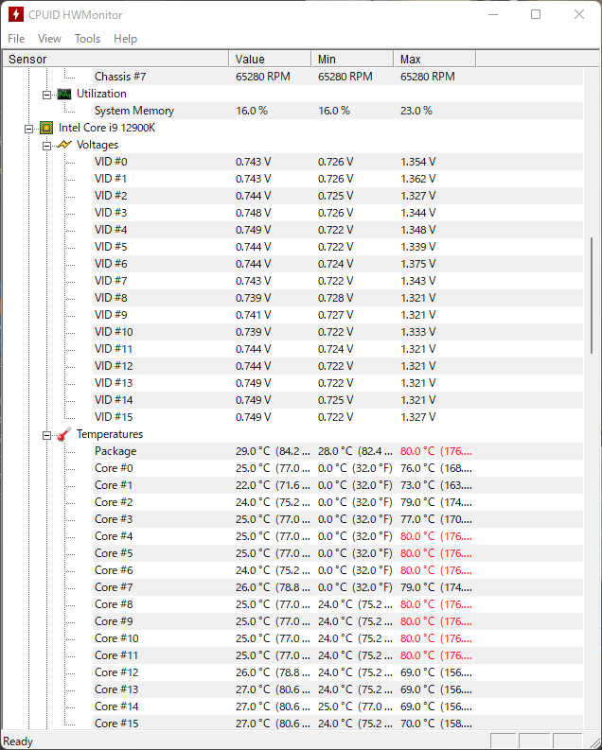
Task: Click the Intel Core i9 12900K chip icon
Action: pyautogui.click(x=46, y=128)
